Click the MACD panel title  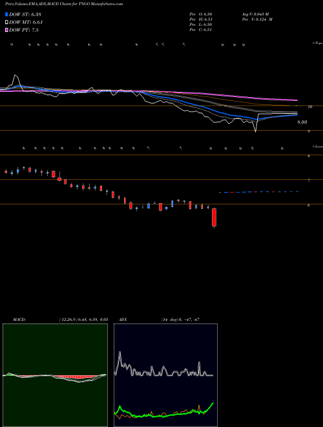(x=19, y=320)
